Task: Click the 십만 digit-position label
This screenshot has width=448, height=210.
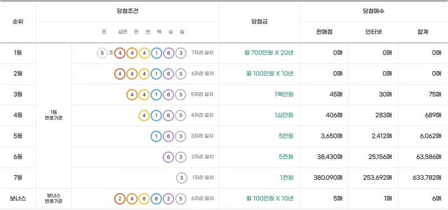Action: pyautogui.click(x=122, y=32)
